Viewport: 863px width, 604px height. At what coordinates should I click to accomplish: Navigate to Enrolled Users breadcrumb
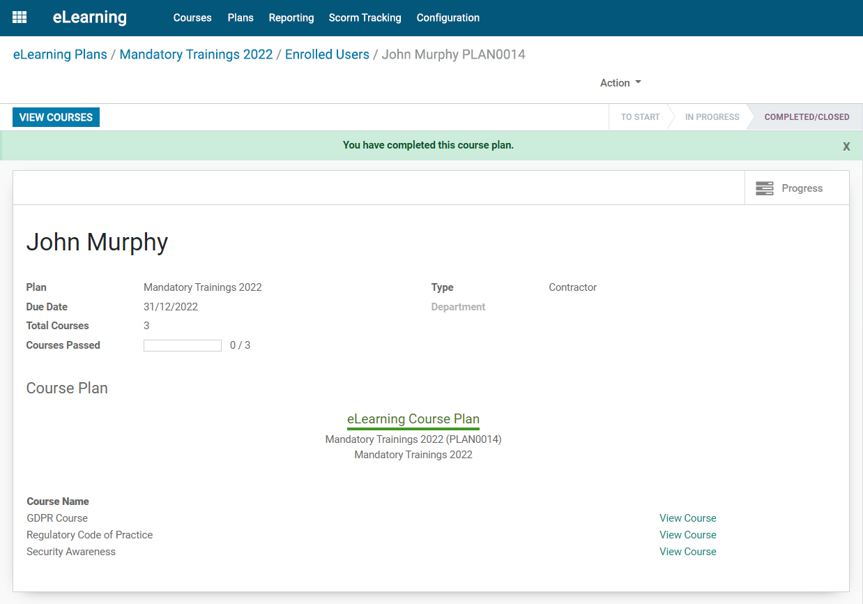point(327,54)
